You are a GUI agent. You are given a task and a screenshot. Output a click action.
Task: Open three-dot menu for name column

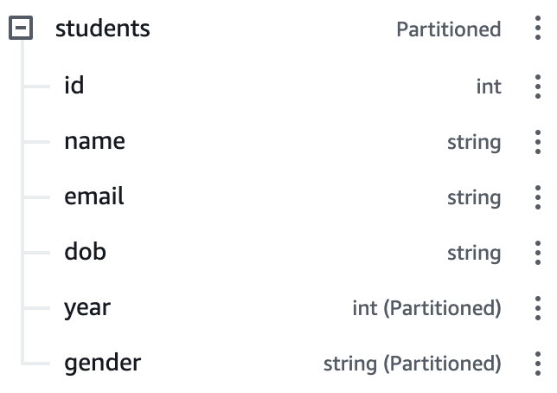click(x=538, y=142)
